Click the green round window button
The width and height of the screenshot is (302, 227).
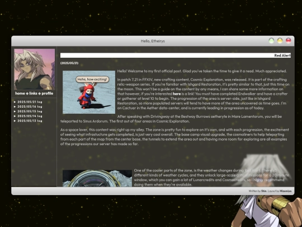(271, 40)
